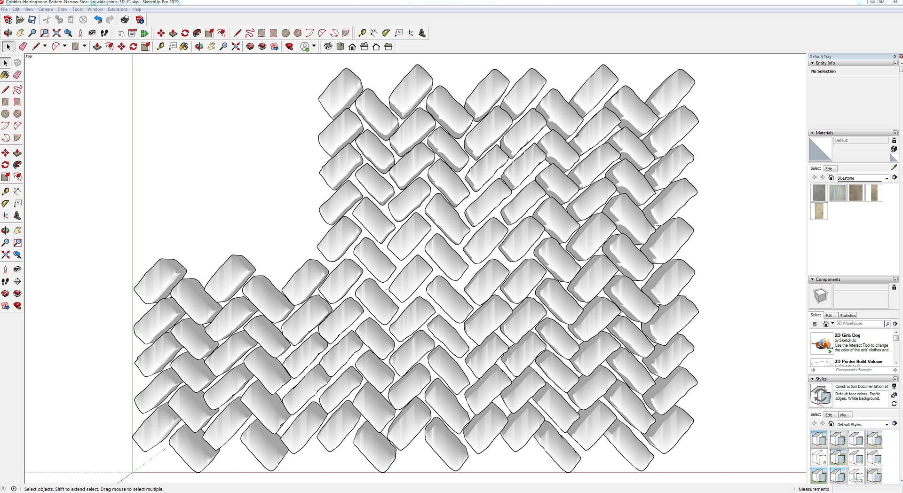Select the first Bluestone material swatch
Viewport: 903px width, 493px height.
tap(819, 193)
